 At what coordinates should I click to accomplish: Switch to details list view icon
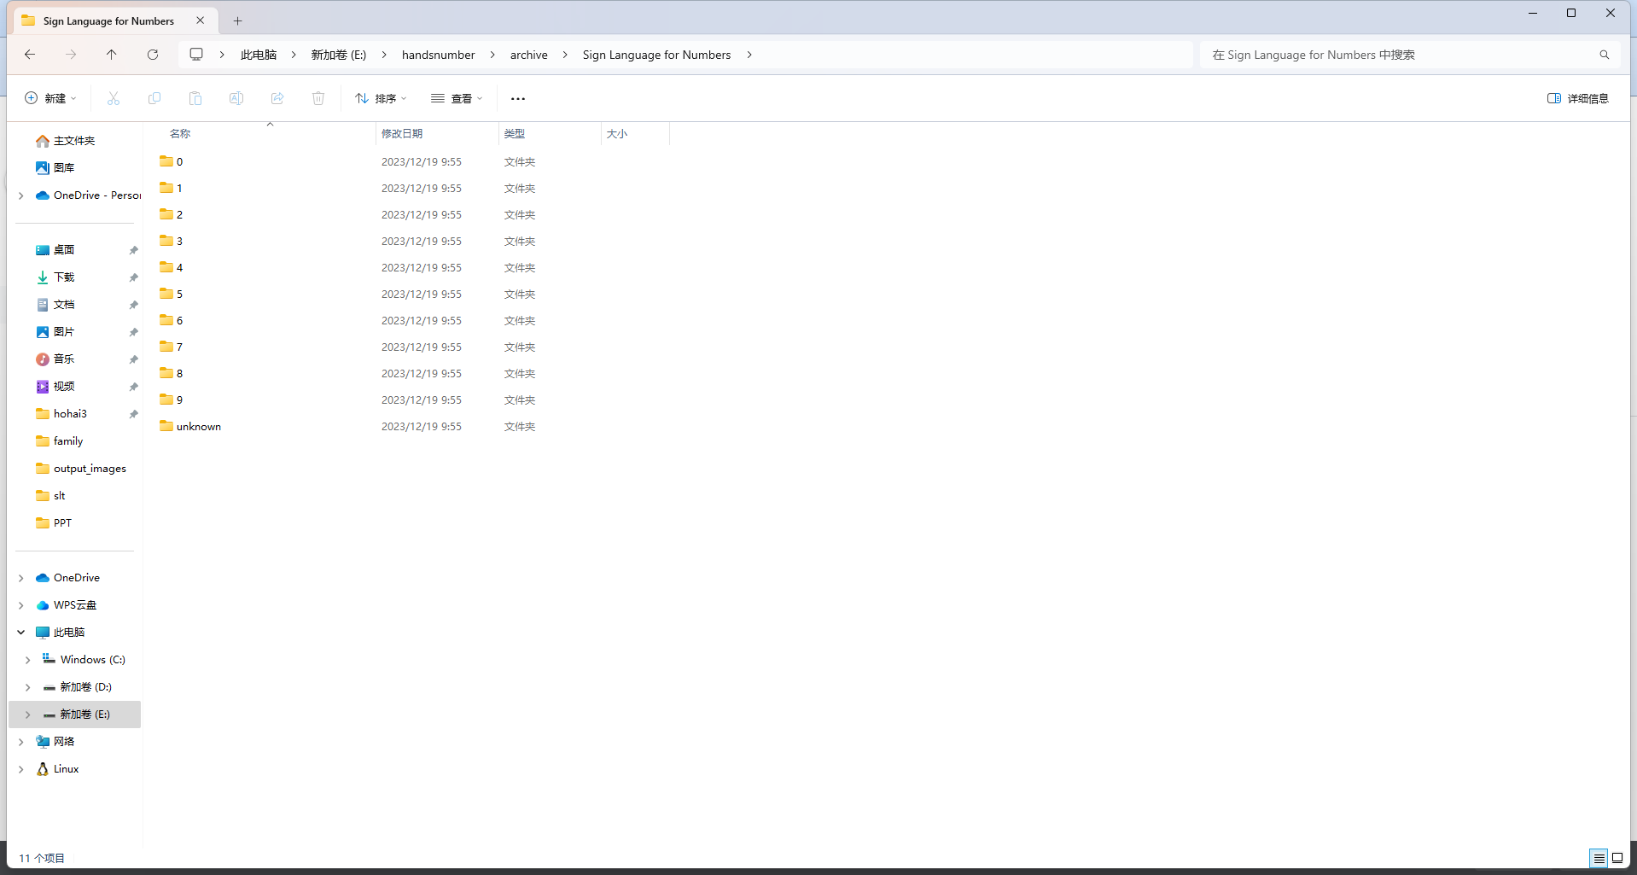click(1599, 858)
